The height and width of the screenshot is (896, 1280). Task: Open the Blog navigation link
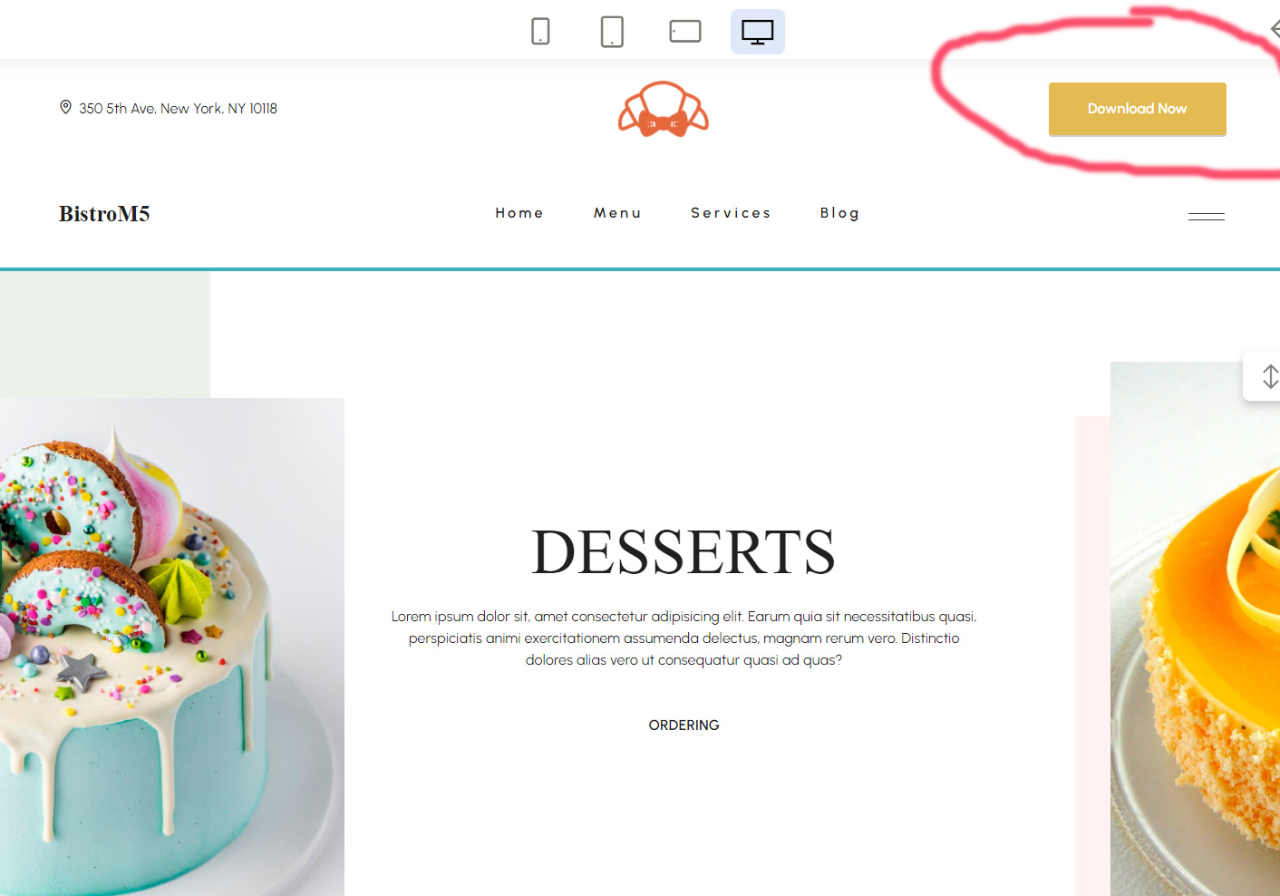pyautogui.click(x=839, y=213)
